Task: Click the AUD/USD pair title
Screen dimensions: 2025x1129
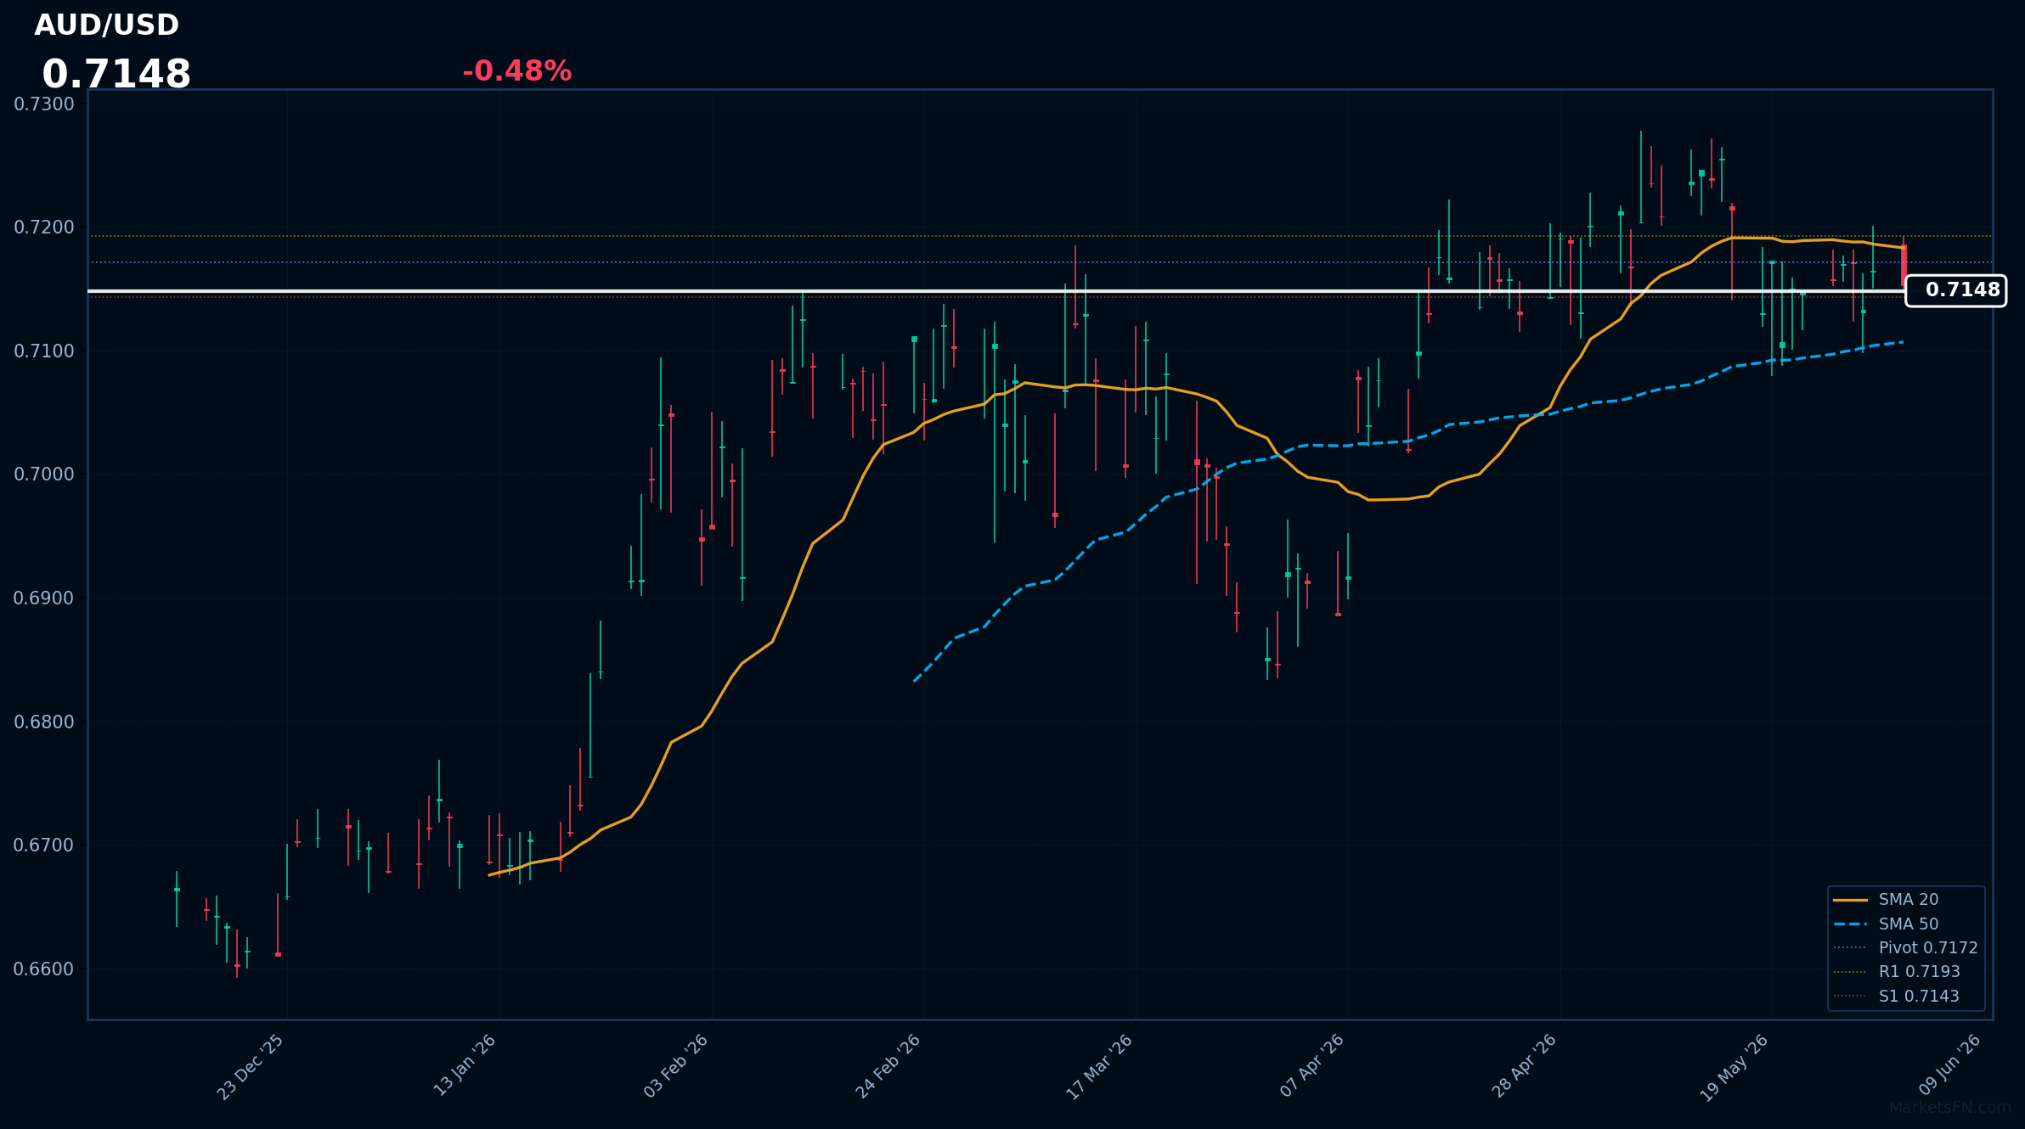Action: tap(107, 25)
